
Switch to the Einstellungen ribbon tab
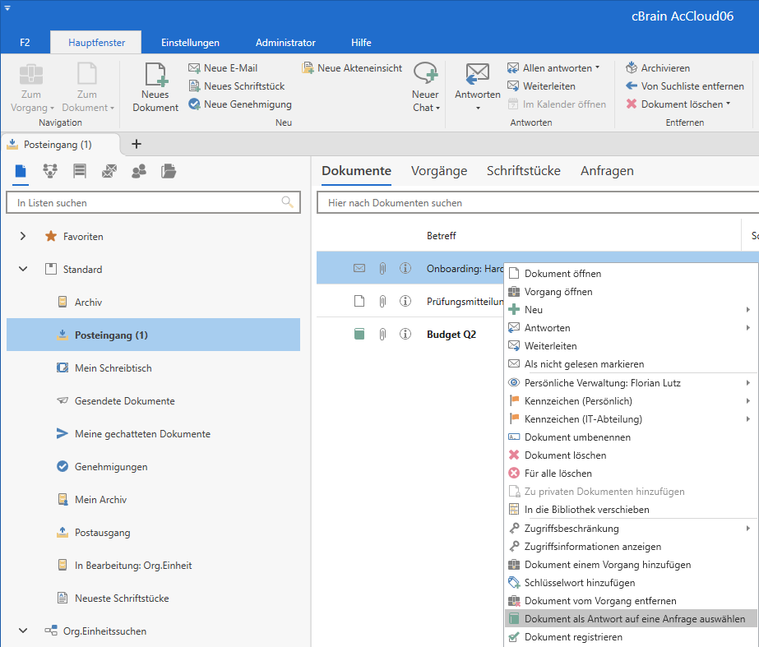(x=190, y=43)
